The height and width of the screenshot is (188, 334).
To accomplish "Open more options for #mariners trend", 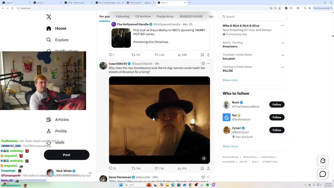I will (x=283, y=43).
